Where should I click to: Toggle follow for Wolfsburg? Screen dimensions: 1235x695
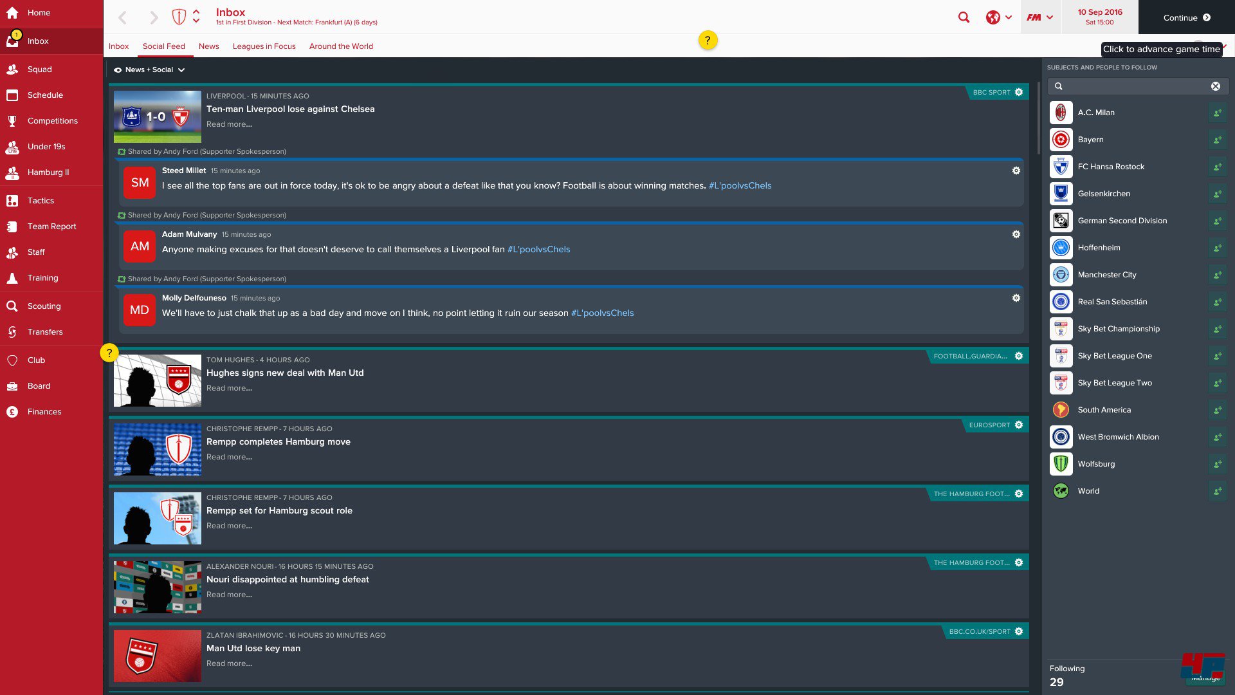pyautogui.click(x=1217, y=464)
